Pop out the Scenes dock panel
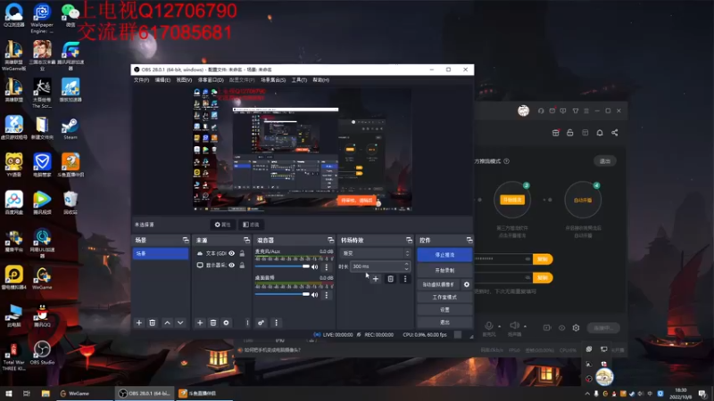 point(186,240)
